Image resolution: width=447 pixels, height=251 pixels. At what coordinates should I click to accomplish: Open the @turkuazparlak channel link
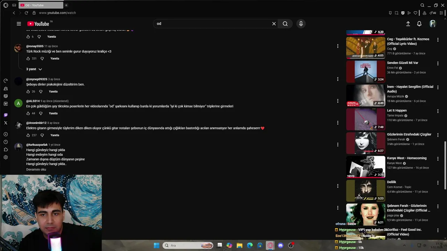coord(37,145)
